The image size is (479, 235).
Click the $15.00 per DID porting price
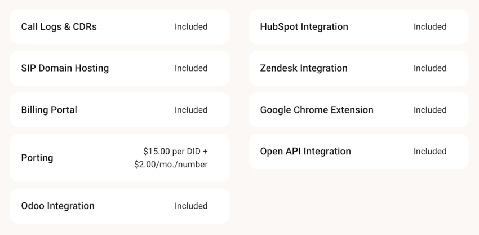click(175, 151)
